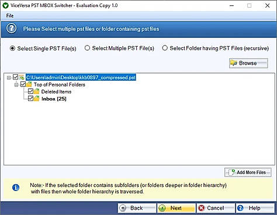Screen dimensions: 277x215
Task: Click the PST file icon beside the path
Action: coord(22,77)
